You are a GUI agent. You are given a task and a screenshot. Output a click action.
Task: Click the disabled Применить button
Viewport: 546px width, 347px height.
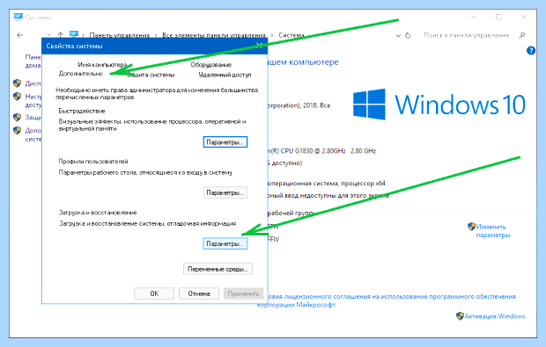[243, 293]
